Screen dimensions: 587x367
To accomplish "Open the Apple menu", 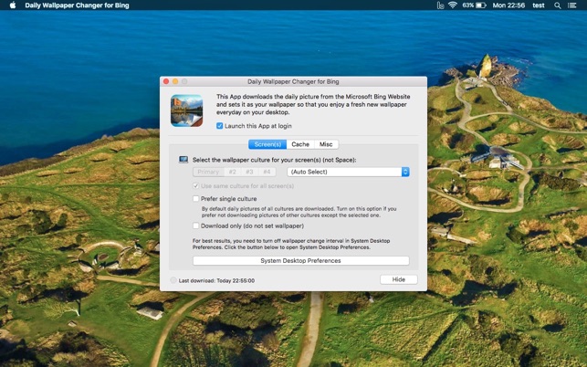I will tap(13, 5).
